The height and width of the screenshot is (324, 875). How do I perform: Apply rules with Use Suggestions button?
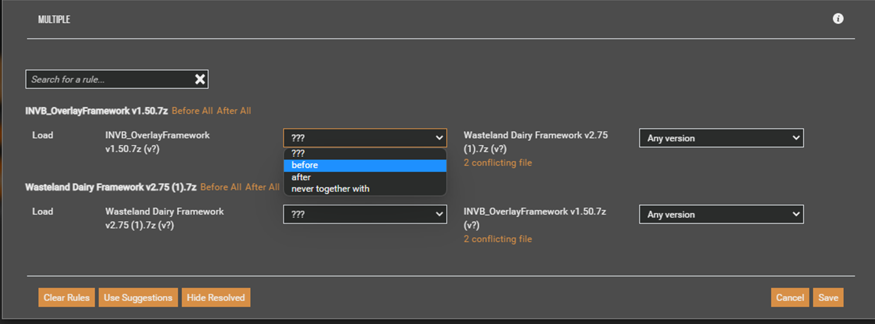click(x=138, y=298)
